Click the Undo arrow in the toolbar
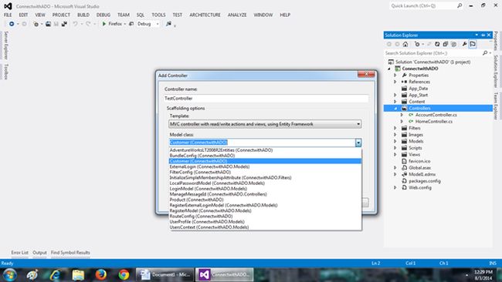502x282 pixels. (x=75, y=24)
